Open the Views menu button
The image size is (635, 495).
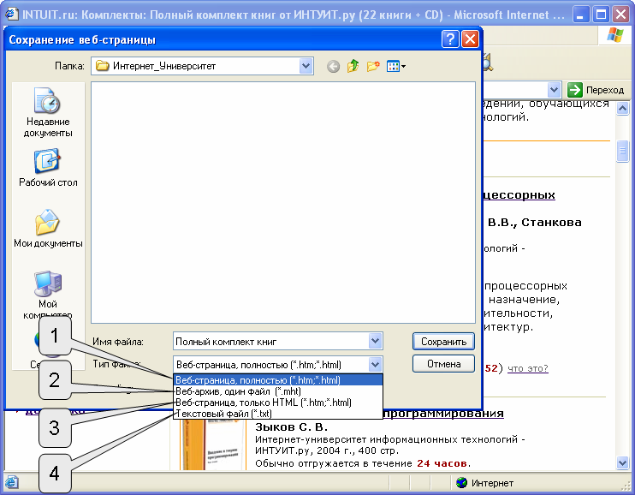click(395, 66)
